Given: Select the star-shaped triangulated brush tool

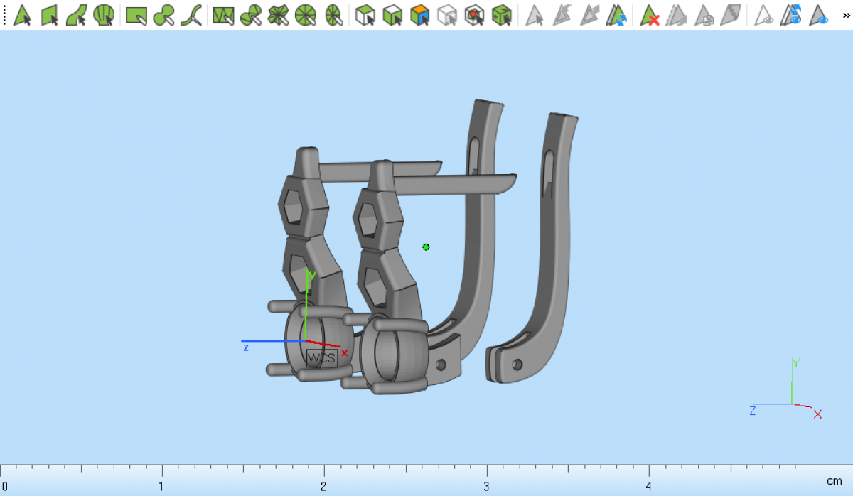Looking at the screenshot, I should 278,15.
